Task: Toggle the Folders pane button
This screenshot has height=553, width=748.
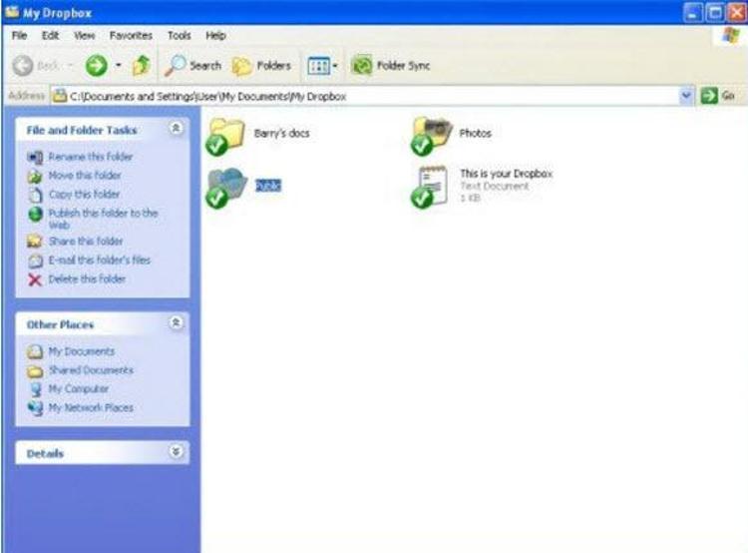Action: [x=260, y=66]
